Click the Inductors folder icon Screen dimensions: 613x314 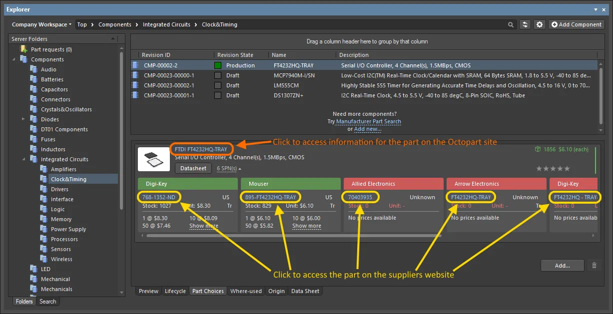[33, 149]
